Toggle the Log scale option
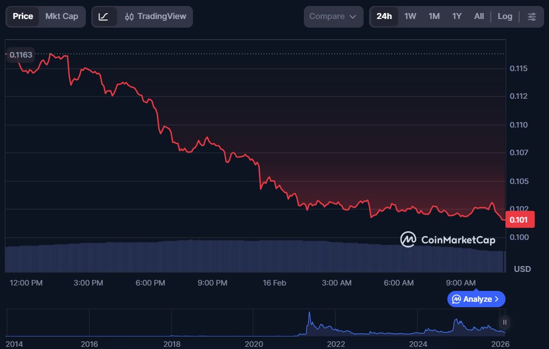549x349 pixels. click(x=504, y=16)
